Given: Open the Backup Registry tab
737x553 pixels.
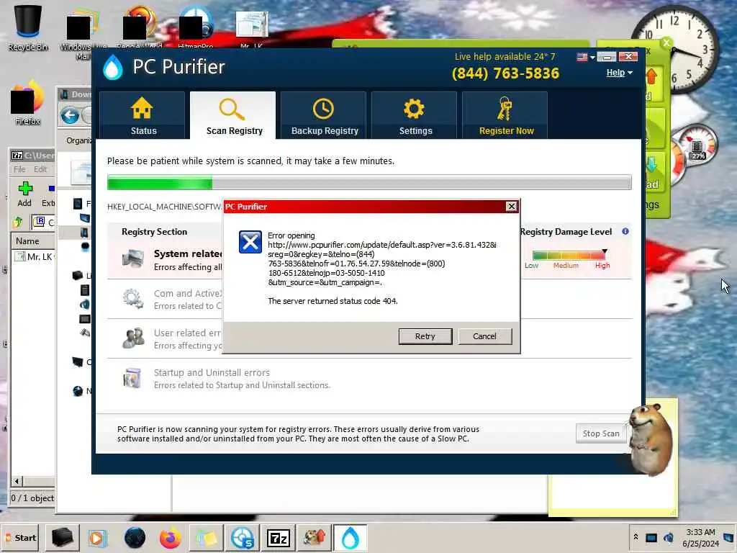Looking at the screenshot, I should (324, 115).
